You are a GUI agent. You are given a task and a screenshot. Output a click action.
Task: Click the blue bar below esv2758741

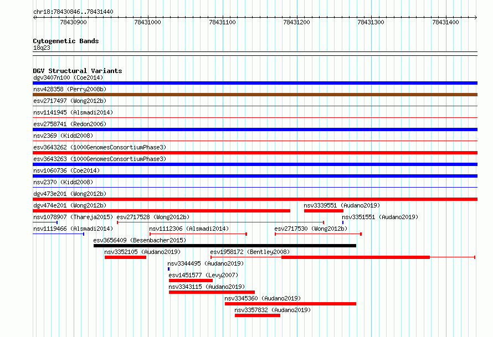coord(255,129)
